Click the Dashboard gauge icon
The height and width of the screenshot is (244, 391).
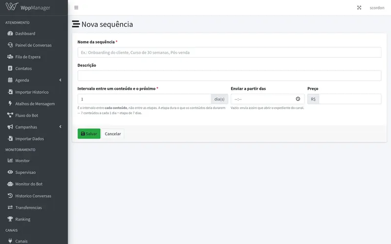click(10, 33)
